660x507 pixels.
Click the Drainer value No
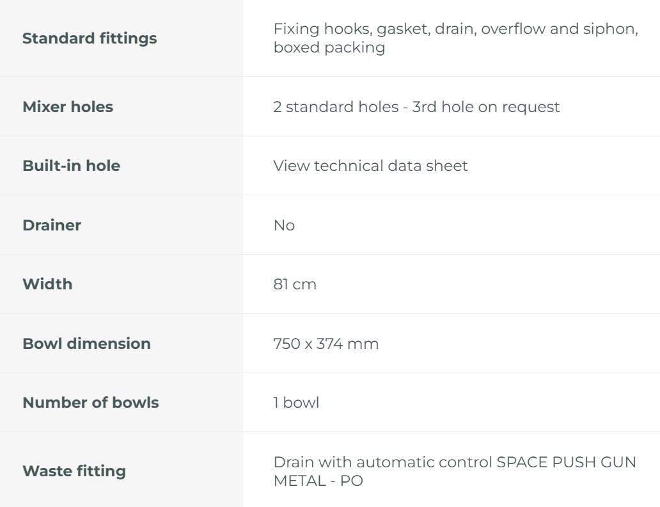pyautogui.click(x=284, y=225)
